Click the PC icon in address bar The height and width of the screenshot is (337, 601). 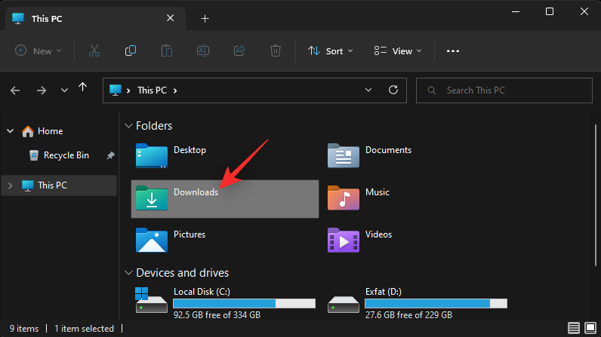(x=116, y=90)
